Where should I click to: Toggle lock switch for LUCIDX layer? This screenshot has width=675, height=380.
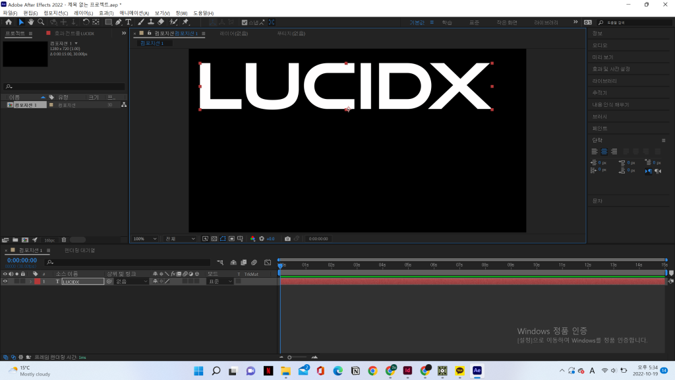pos(23,281)
